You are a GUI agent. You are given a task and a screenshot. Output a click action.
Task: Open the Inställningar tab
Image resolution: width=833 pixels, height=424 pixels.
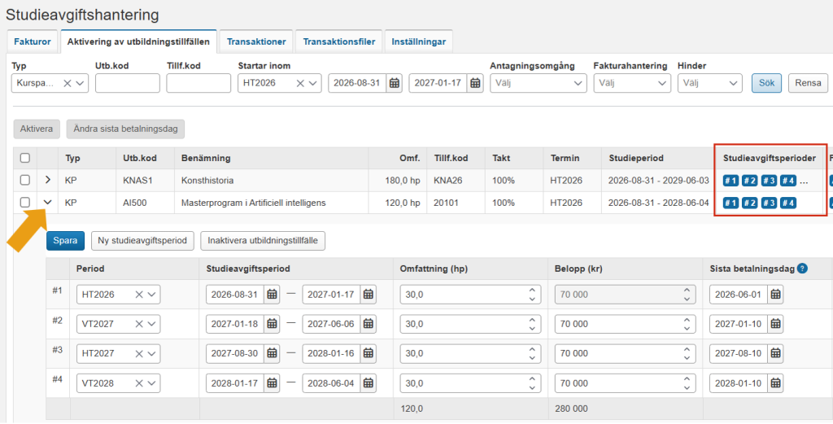coord(419,42)
